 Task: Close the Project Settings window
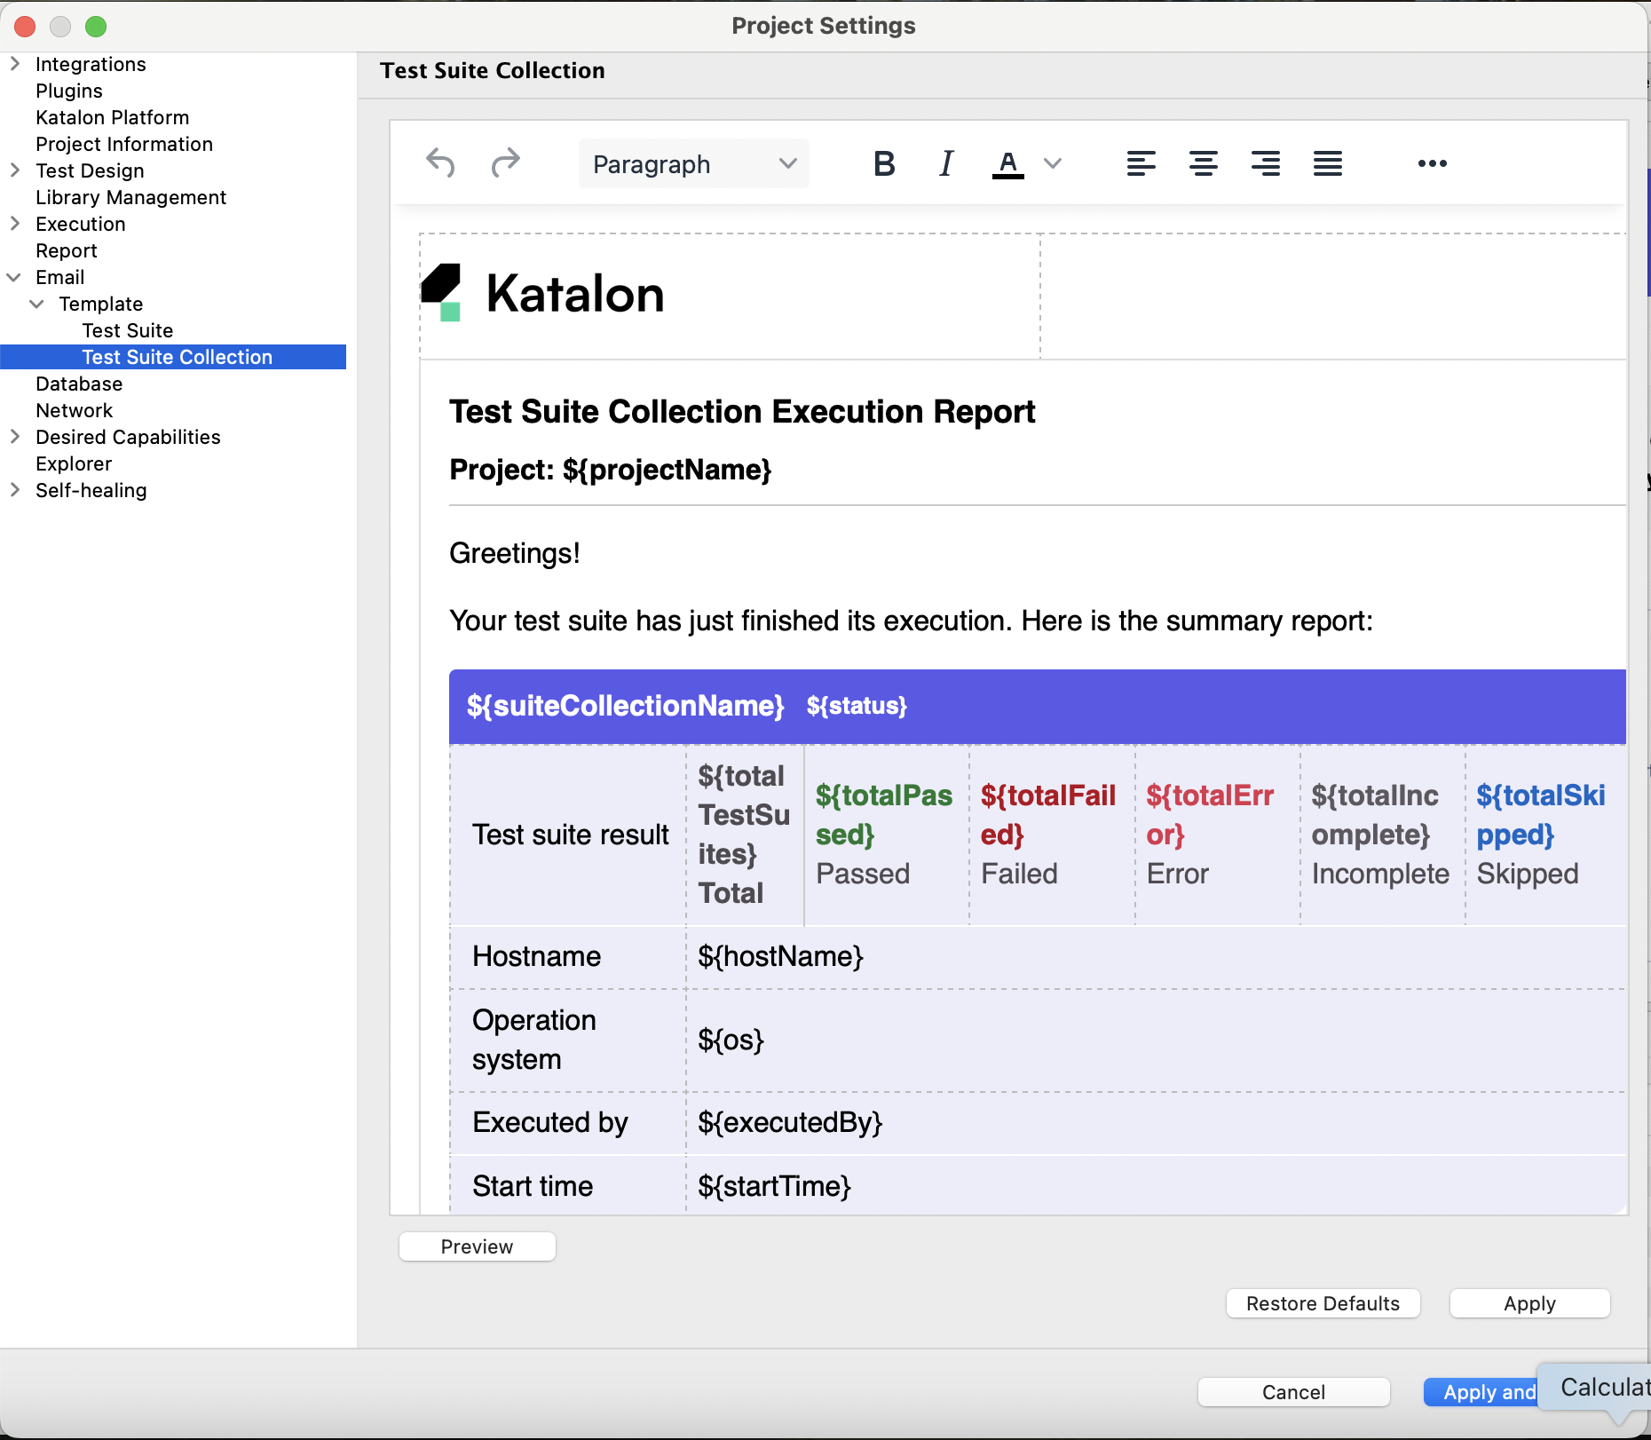coord(25,27)
